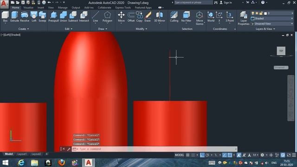
Task: Toggle drawing grid display in status bar
Action: pyautogui.click(x=187, y=155)
